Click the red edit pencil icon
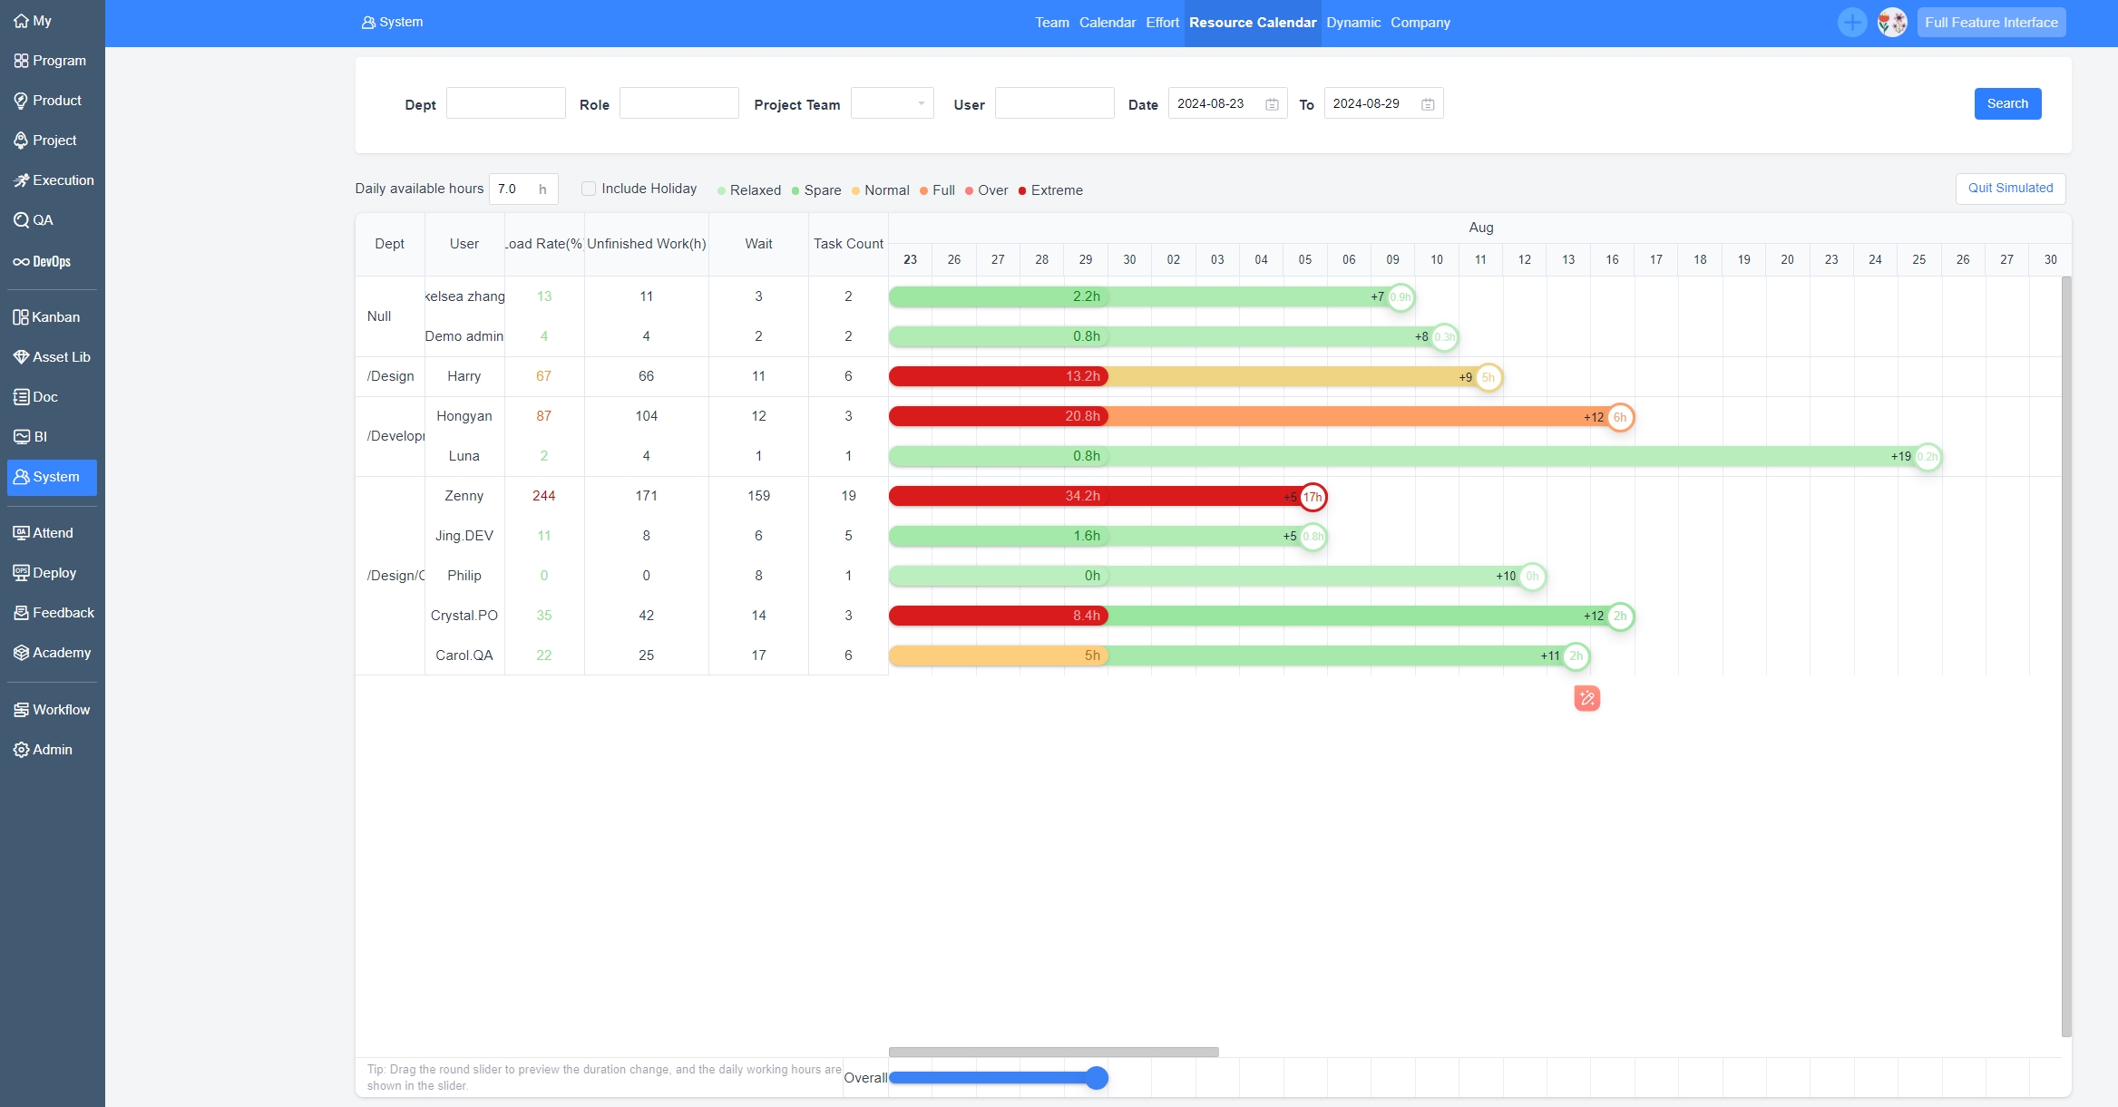Image resolution: width=2118 pixels, height=1107 pixels. [1586, 698]
